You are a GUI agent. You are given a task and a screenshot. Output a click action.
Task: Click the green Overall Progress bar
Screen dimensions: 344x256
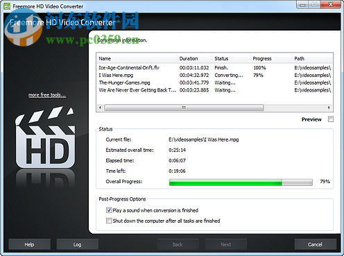coord(241,182)
